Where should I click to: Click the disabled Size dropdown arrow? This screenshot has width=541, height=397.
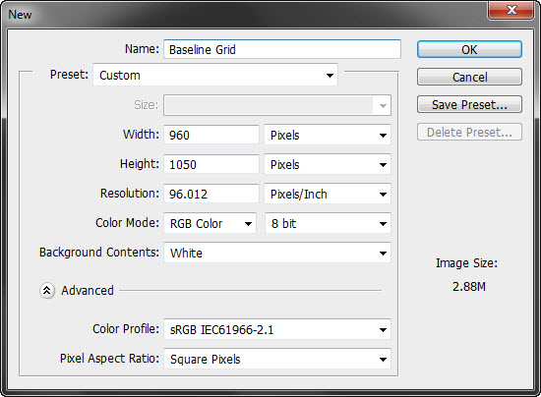[383, 105]
